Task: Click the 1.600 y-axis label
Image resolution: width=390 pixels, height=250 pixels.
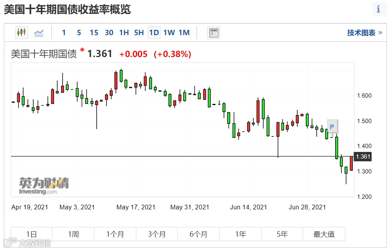Action: click(364, 95)
